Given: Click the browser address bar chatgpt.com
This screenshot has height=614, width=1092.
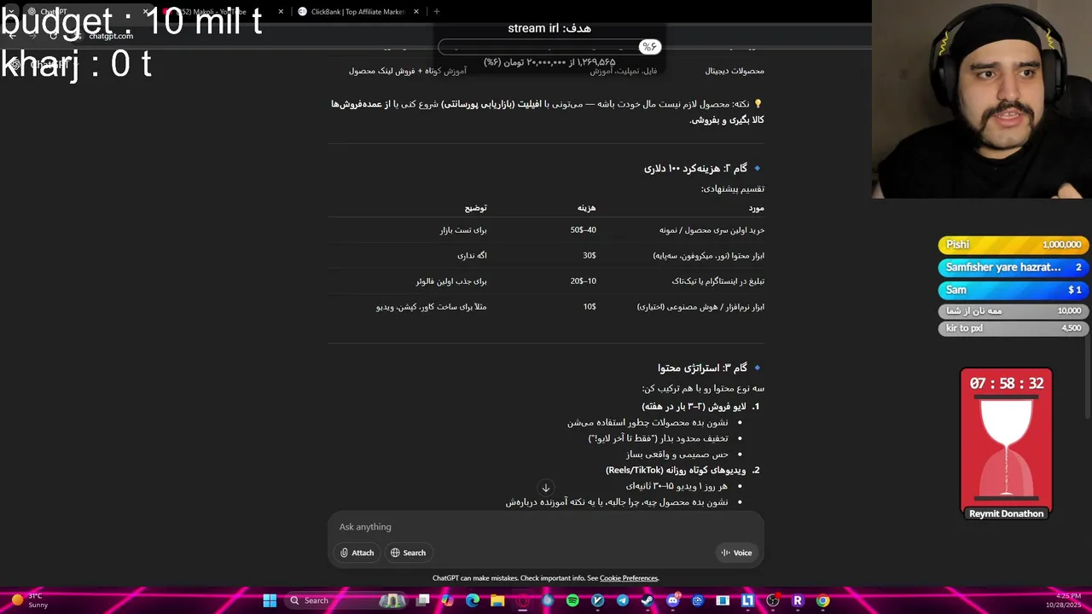Looking at the screenshot, I should click(111, 36).
